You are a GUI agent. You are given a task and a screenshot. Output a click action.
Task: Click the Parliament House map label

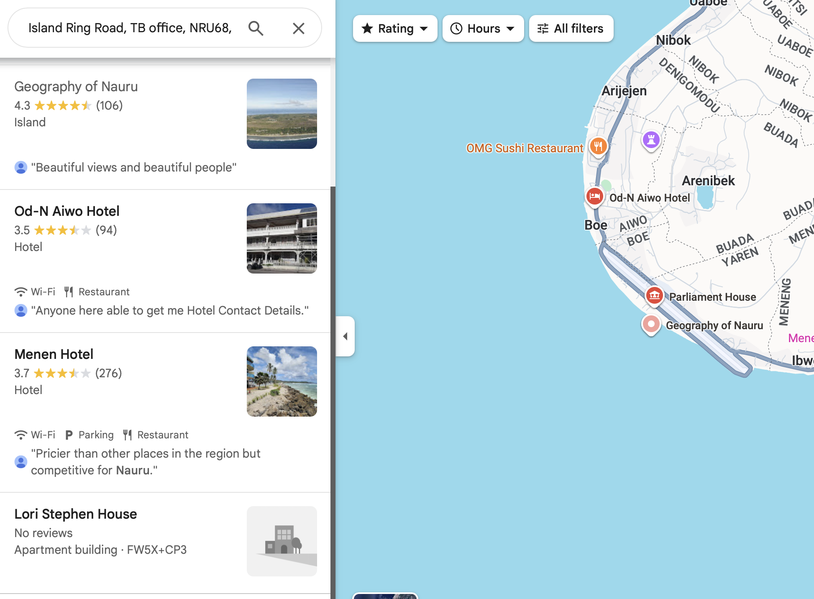coord(713,297)
